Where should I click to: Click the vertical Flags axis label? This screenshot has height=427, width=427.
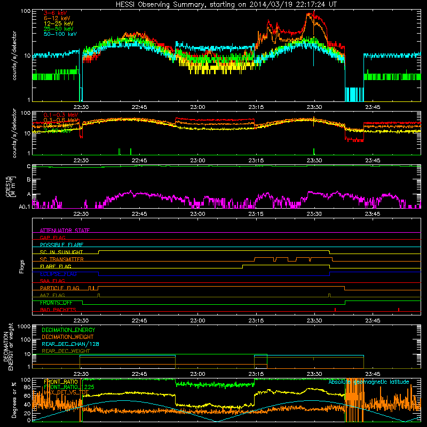pyautogui.click(x=22, y=266)
